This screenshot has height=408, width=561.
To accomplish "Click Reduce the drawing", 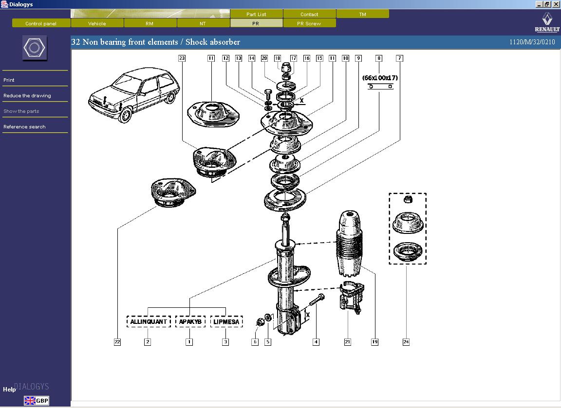I will click(x=27, y=95).
